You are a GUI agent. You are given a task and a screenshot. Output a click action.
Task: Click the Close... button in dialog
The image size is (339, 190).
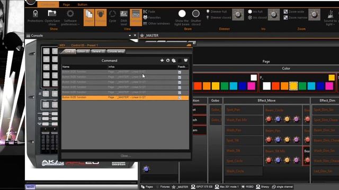pos(126,156)
